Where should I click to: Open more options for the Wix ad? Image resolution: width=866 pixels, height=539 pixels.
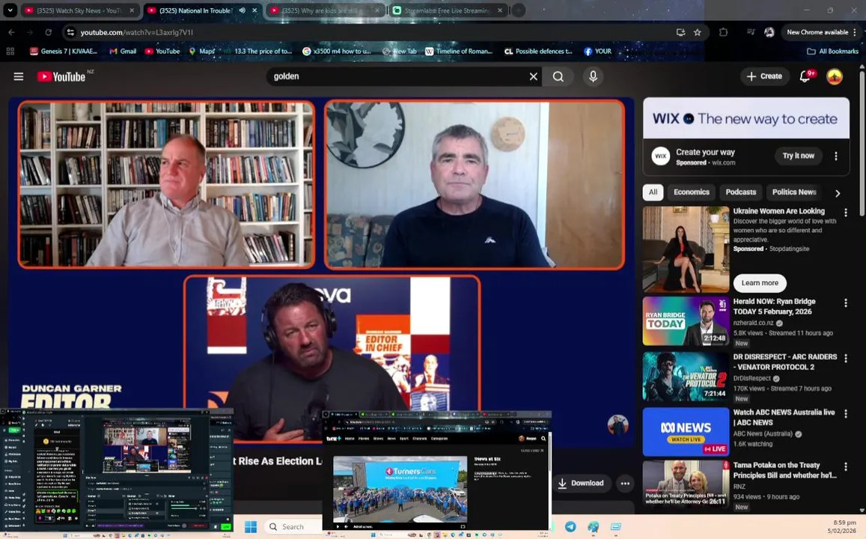tap(835, 156)
